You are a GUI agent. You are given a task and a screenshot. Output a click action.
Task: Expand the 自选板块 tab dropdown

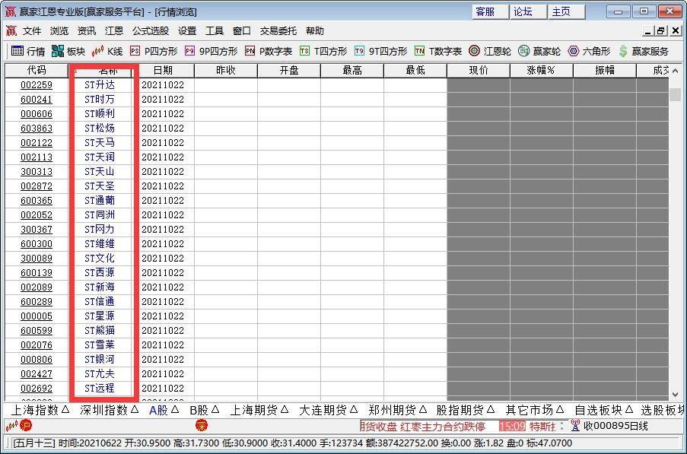coord(629,409)
